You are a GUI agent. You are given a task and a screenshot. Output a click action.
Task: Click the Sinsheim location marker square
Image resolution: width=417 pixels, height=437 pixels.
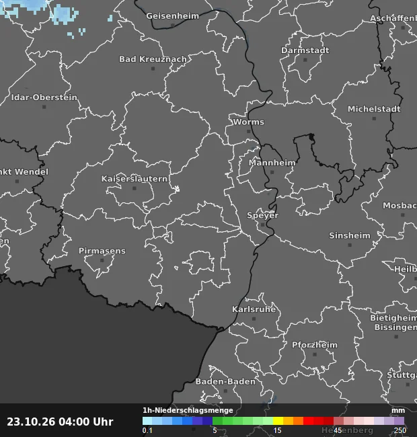350,245
